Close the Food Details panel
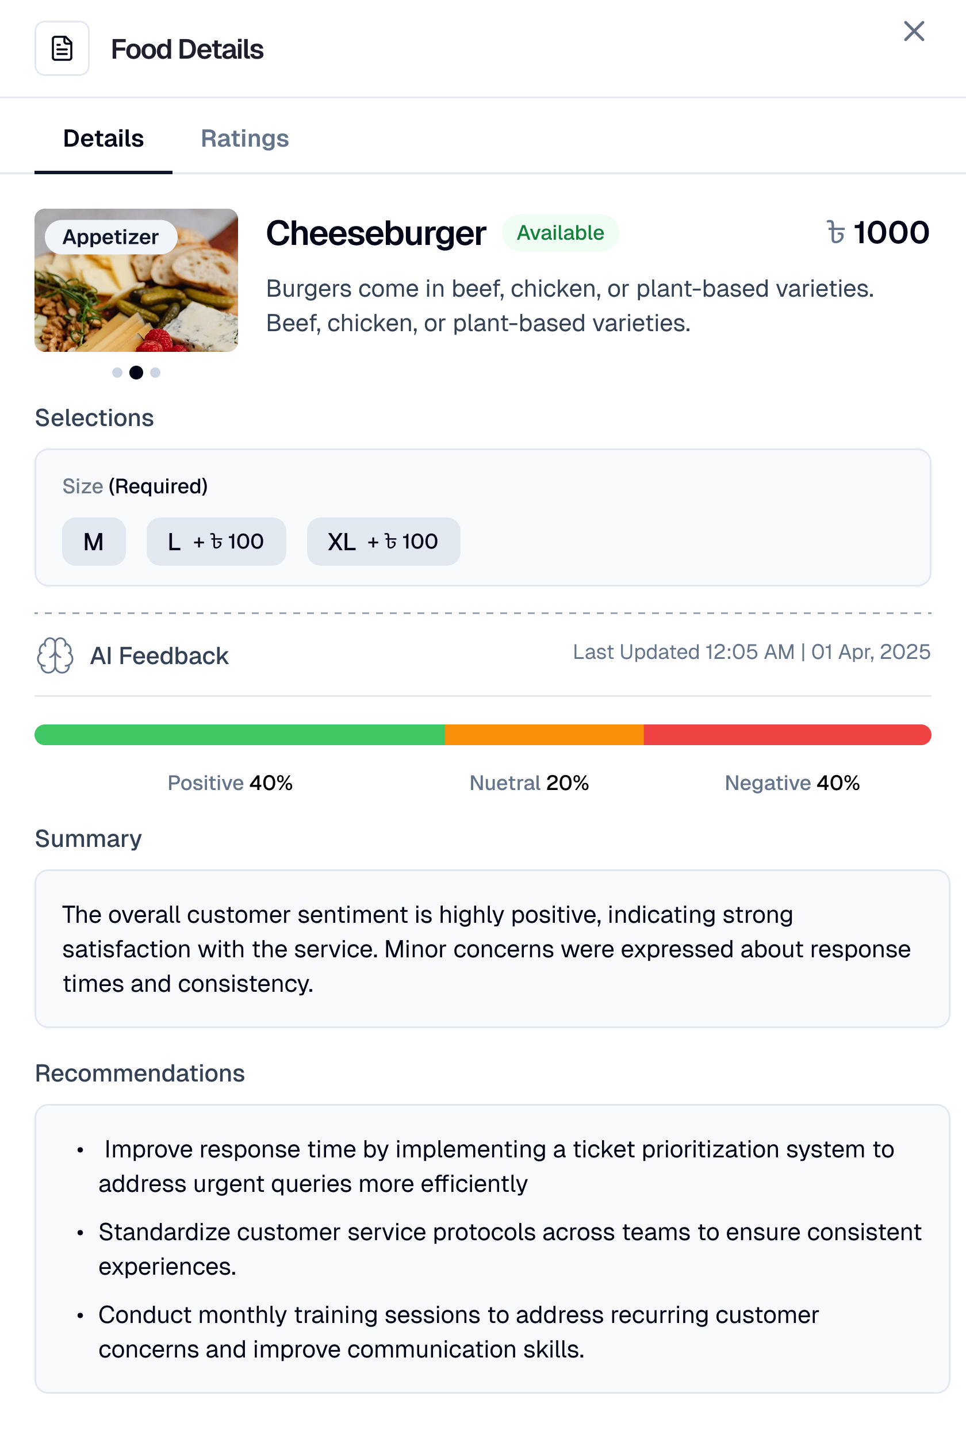The height and width of the screenshot is (1442, 966). [914, 32]
